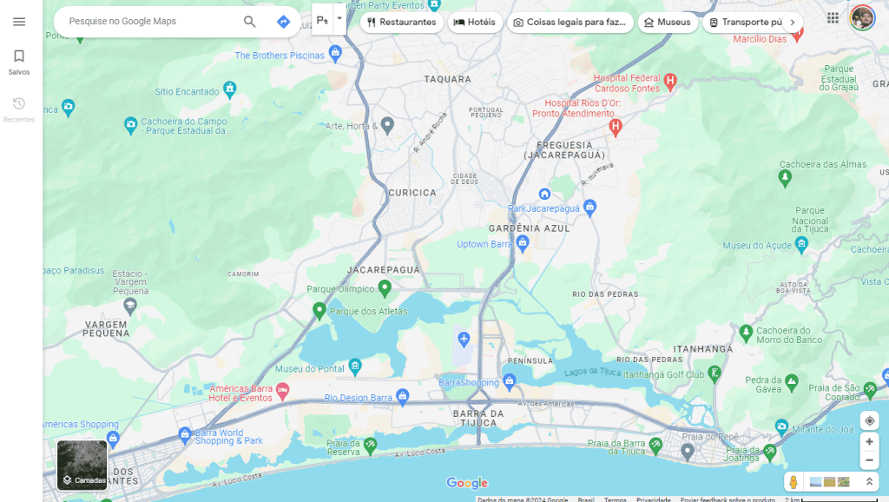The height and width of the screenshot is (502, 889).
Task: Select the Américas Shopping pin
Action: (x=114, y=438)
